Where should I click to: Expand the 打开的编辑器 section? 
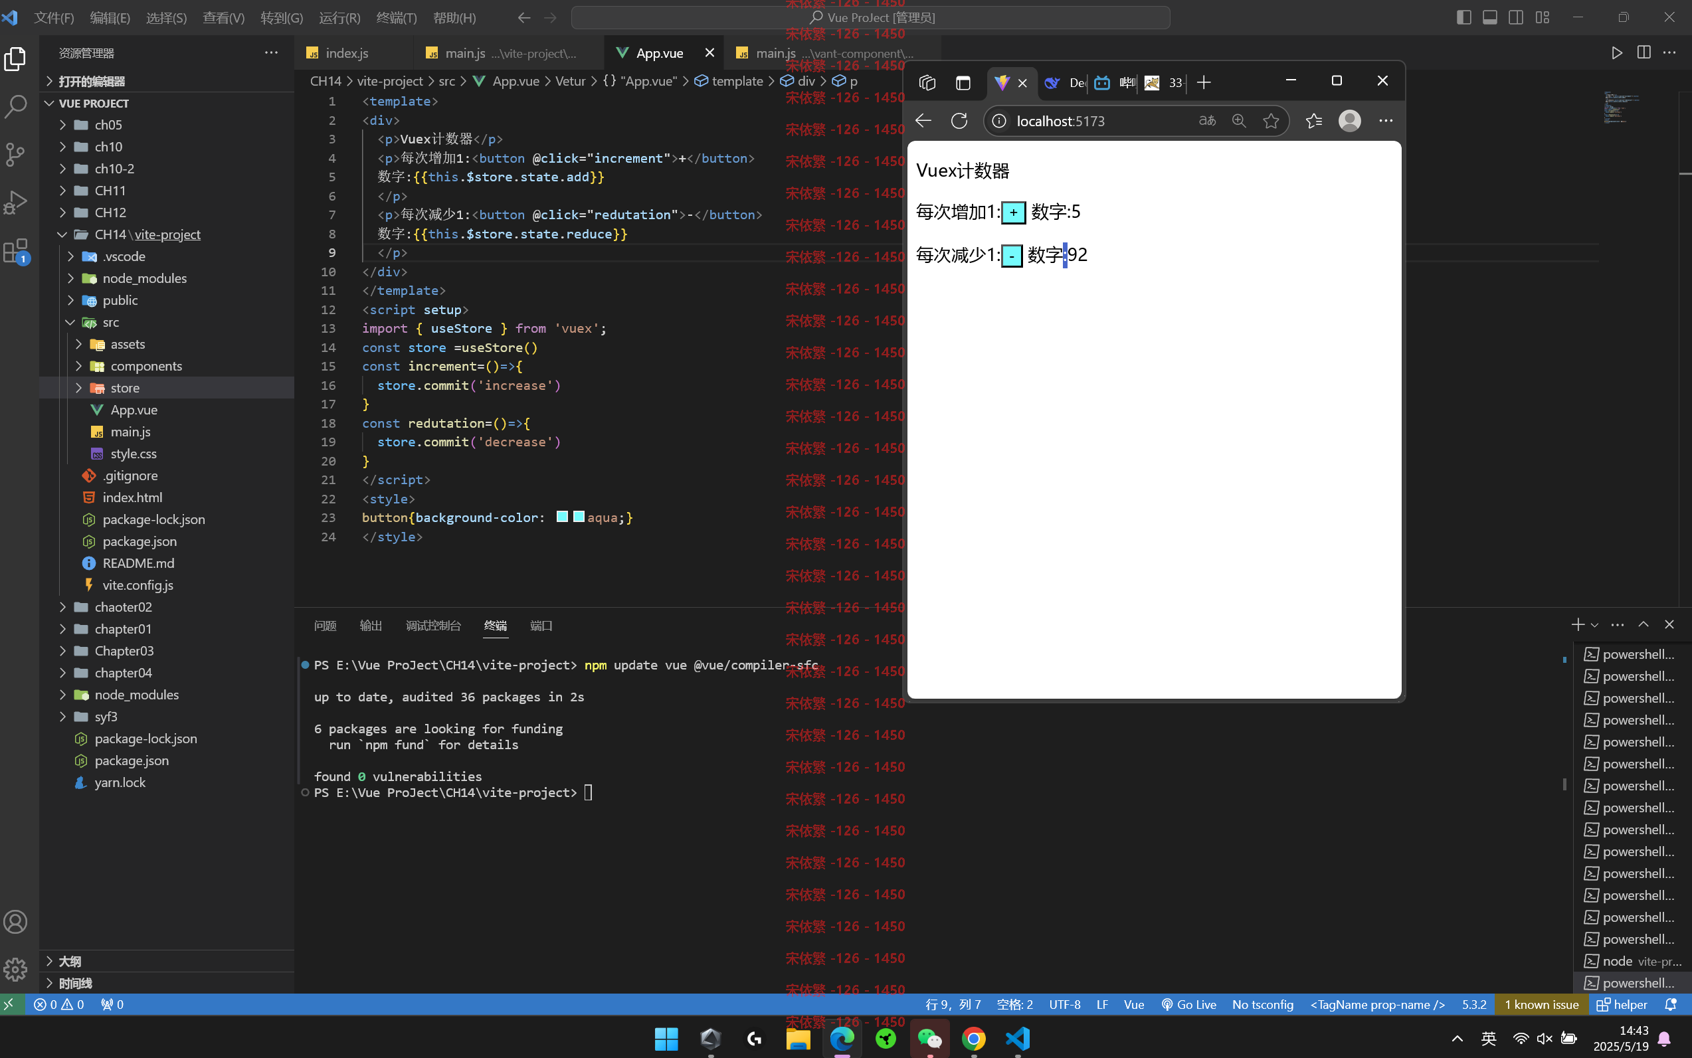click(167, 81)
